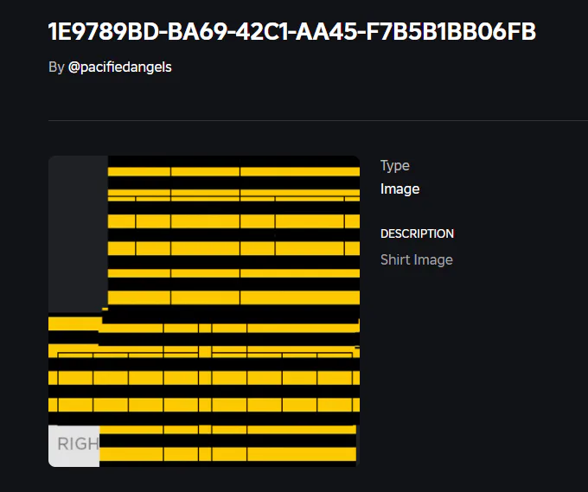Select the 'Image' type value

click(x=399, y=188)
